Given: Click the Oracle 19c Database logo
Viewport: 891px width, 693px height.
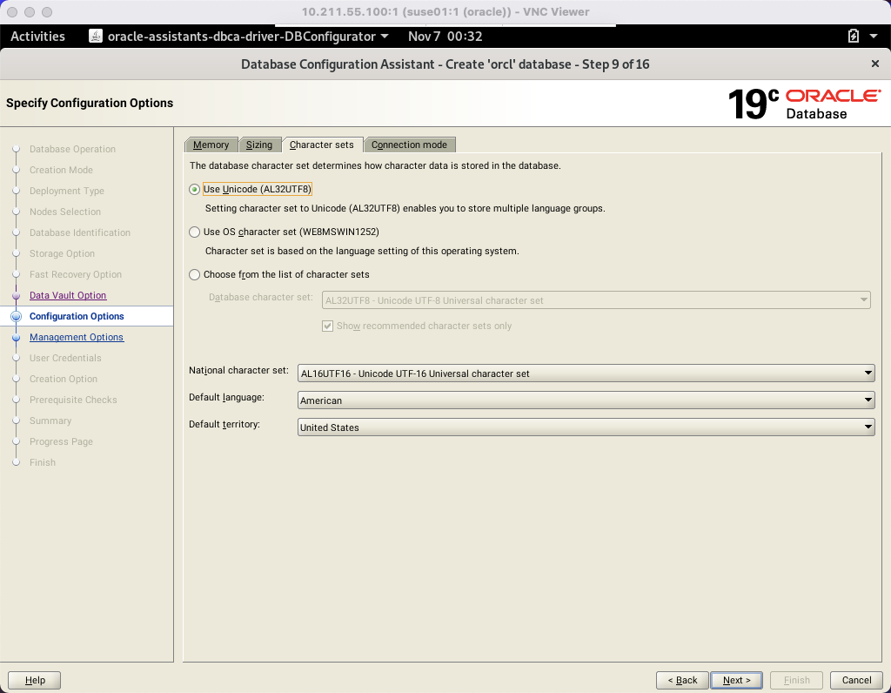Looking at the screenshot, I should click(x=804, y=104).
